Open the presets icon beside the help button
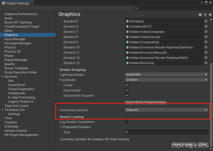213x151 pixels. click(x=205, y=14)
